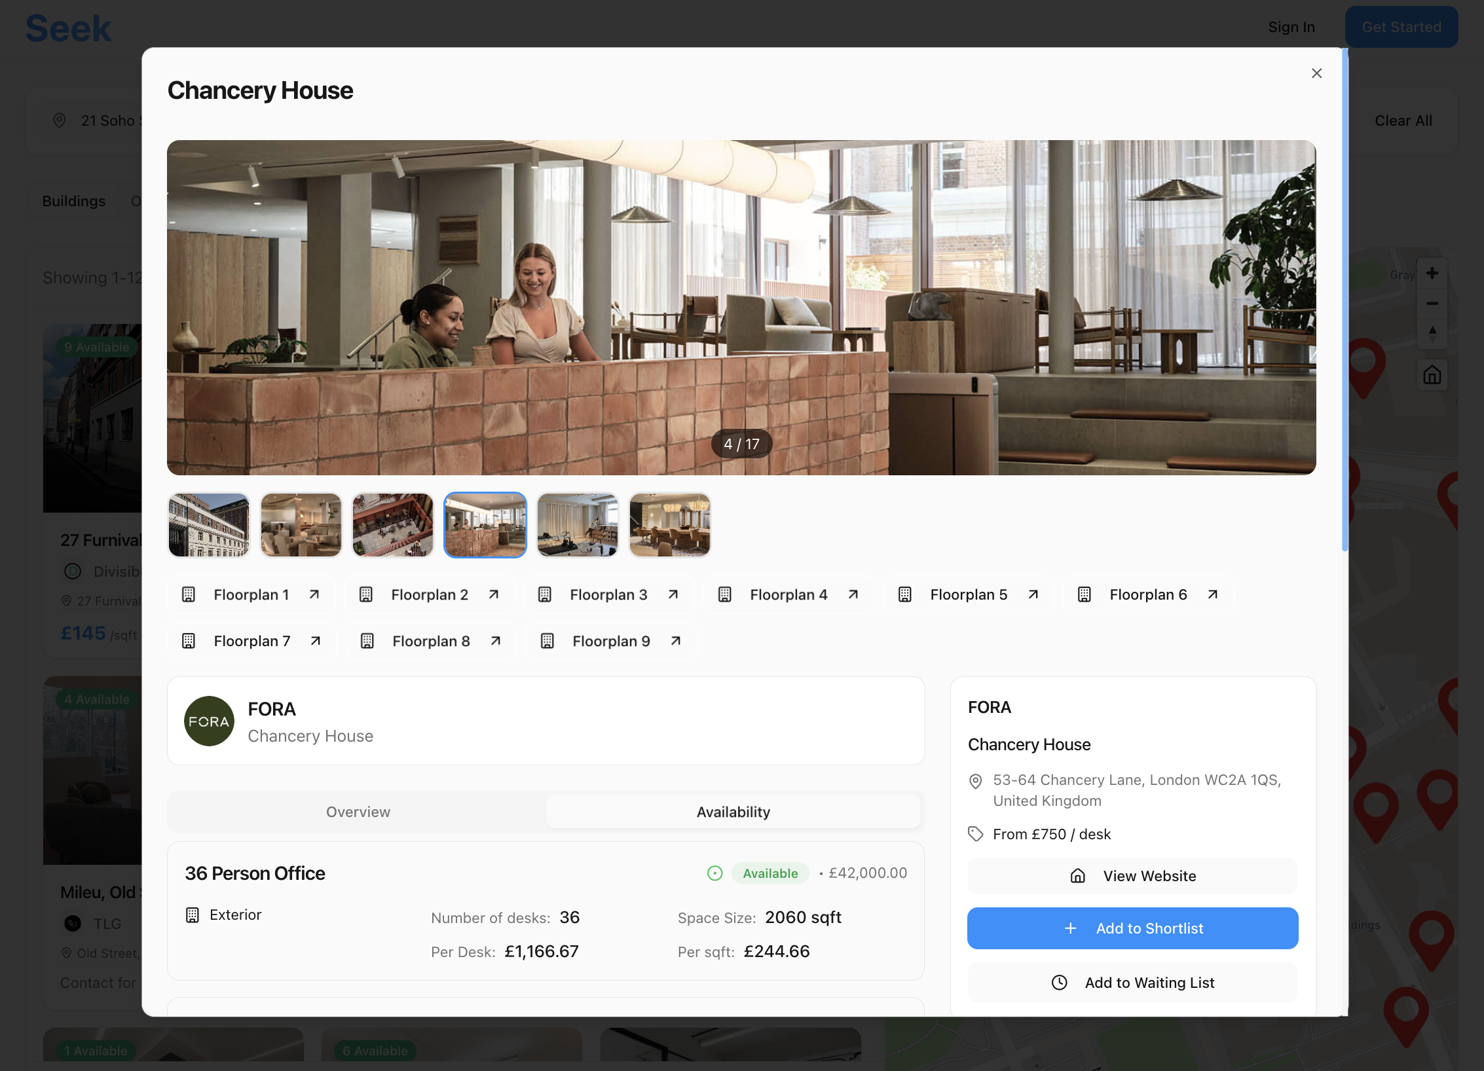Open Floorplan 9 external link arrow
Screen dimensions: 1484x1071
[x=676, y=641]
